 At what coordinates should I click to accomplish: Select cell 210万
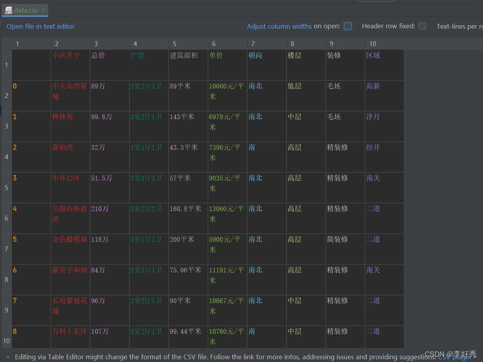(x=110, y=218)
